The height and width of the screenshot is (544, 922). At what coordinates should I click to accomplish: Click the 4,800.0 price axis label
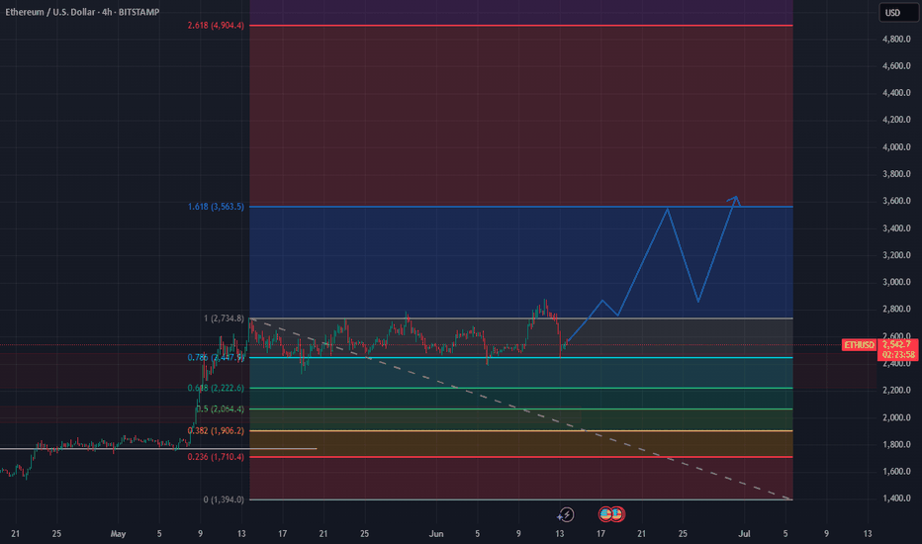896,39
